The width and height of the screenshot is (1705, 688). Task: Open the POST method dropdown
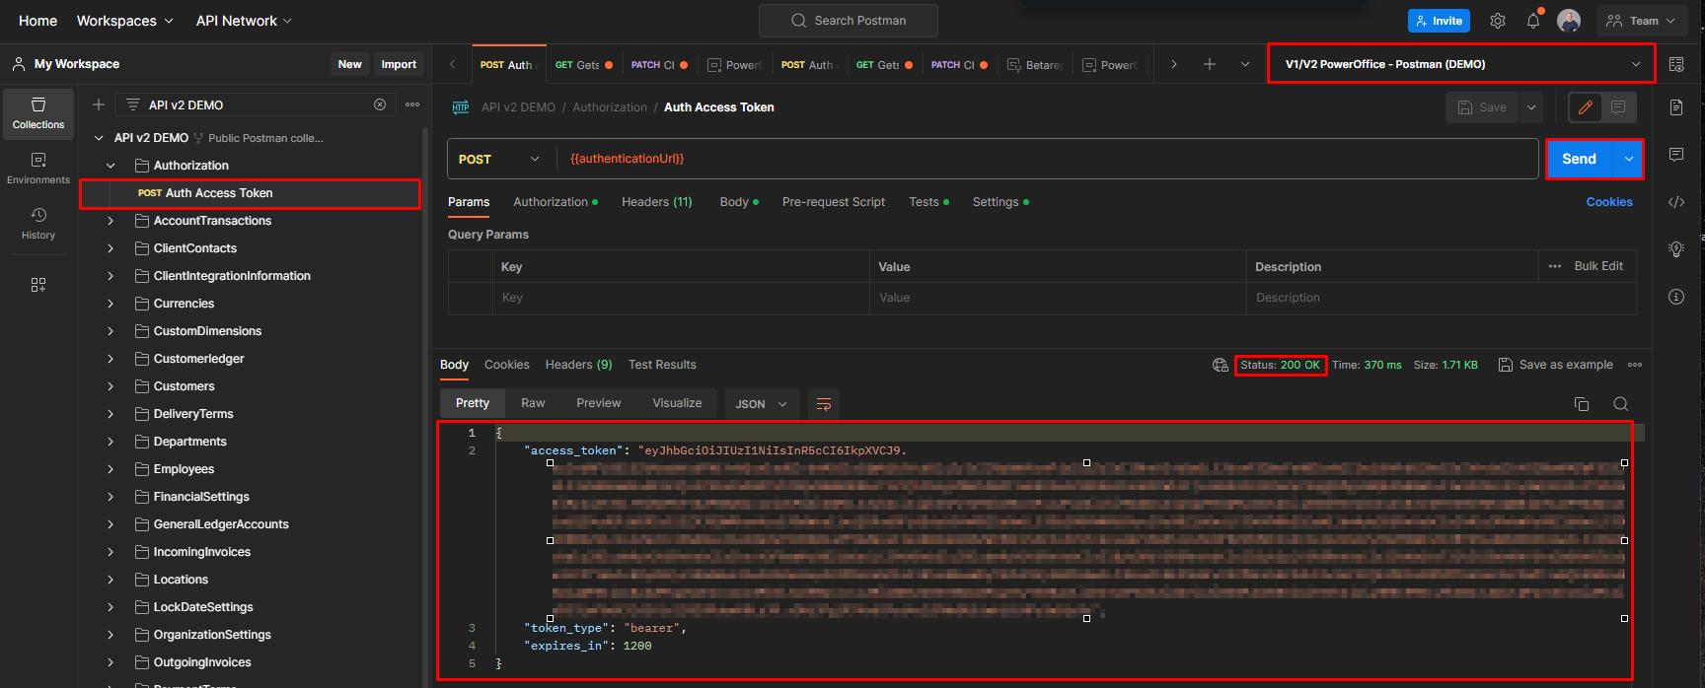(x=499, y=159)
